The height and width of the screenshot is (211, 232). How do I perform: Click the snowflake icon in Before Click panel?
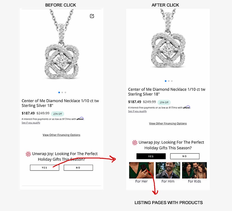(x=28, y=154)
